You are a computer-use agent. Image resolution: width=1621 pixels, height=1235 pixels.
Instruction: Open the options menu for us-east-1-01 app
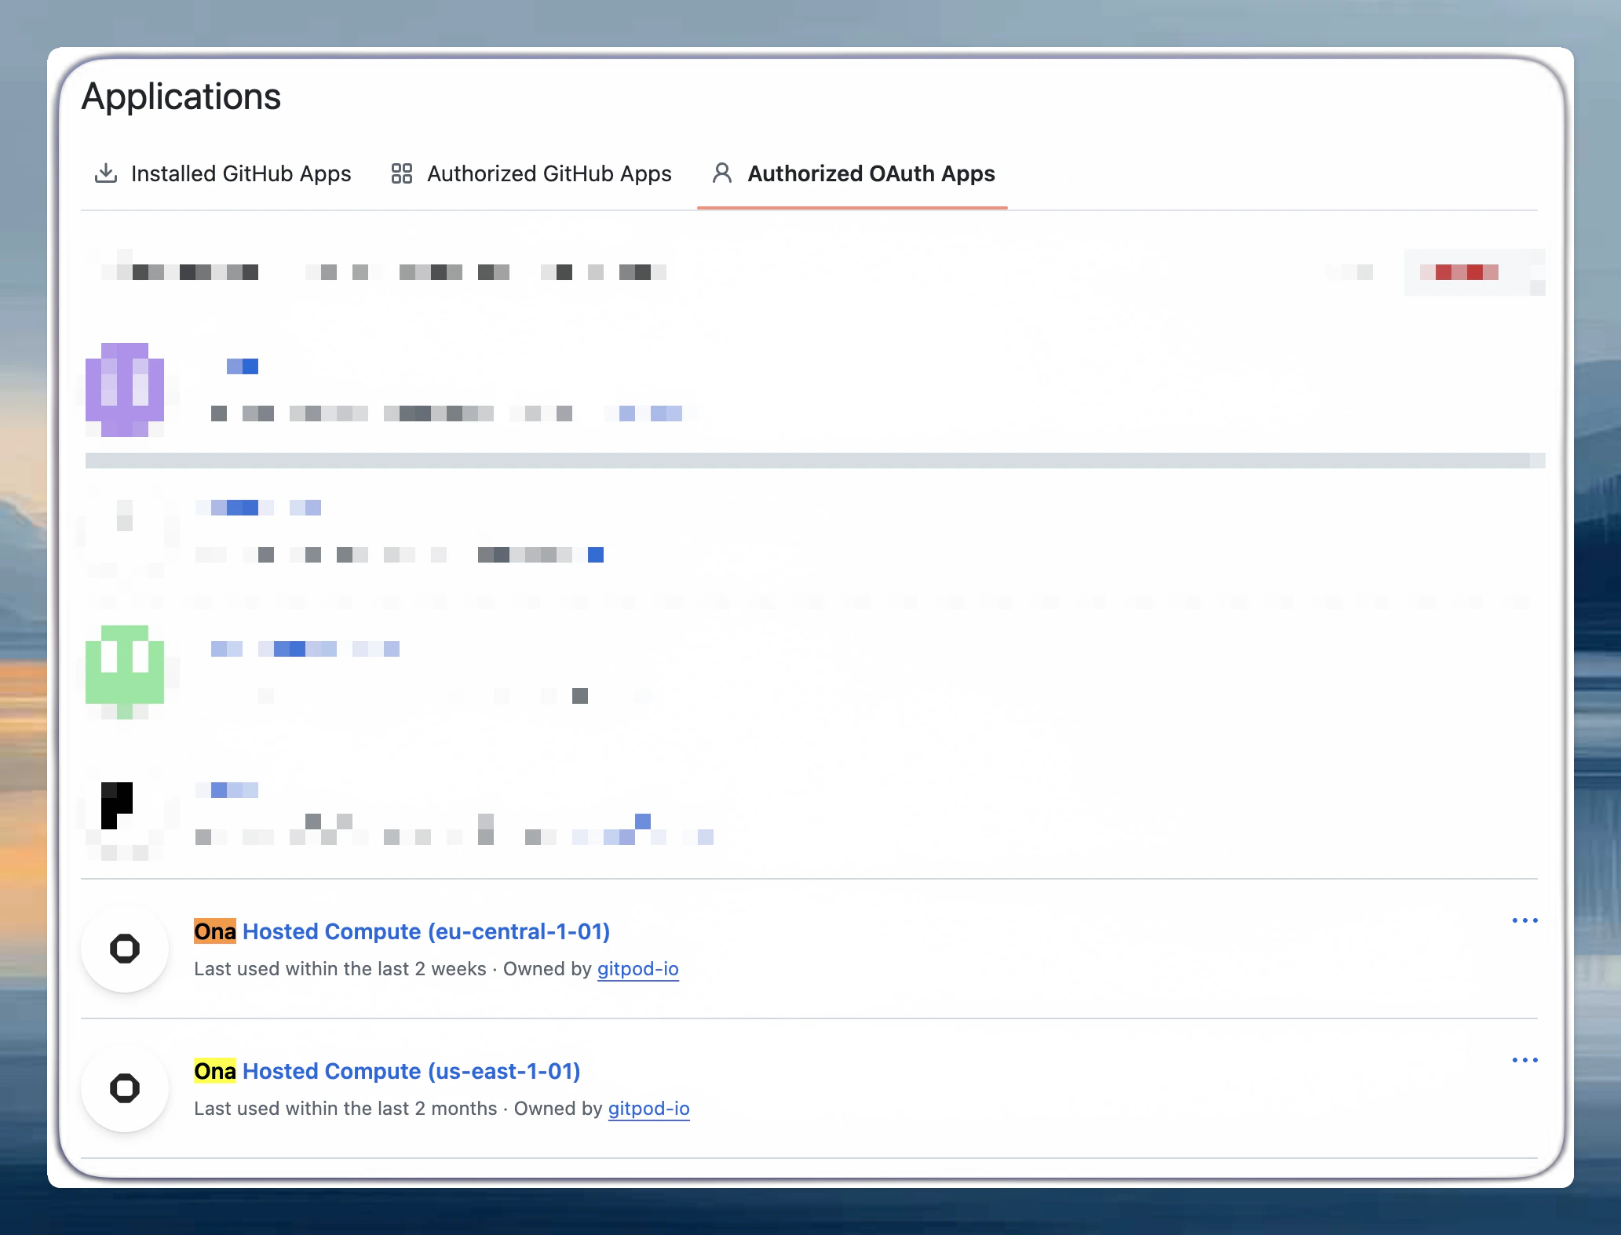pos(1524,1060)
